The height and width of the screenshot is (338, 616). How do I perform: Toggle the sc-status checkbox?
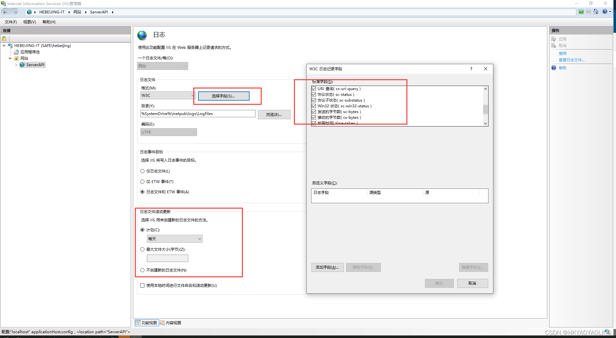314,95
